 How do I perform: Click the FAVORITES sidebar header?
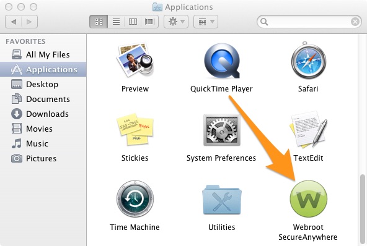(x=25, y=41)
